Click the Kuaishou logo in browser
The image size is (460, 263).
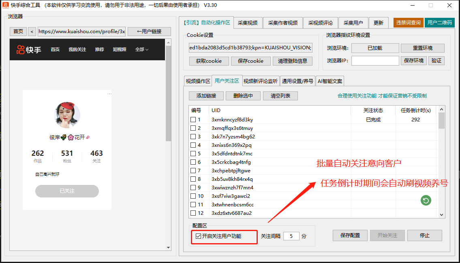(28, 49)
